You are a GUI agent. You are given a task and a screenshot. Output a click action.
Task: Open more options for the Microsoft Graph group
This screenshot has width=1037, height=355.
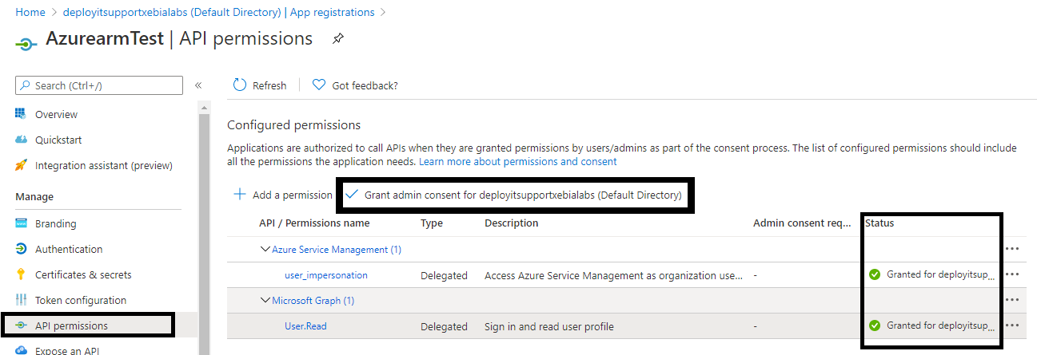coord(1012,300)
